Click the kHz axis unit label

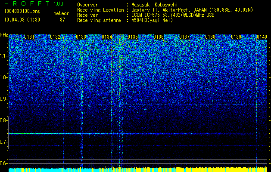click(x=4, y=35)
